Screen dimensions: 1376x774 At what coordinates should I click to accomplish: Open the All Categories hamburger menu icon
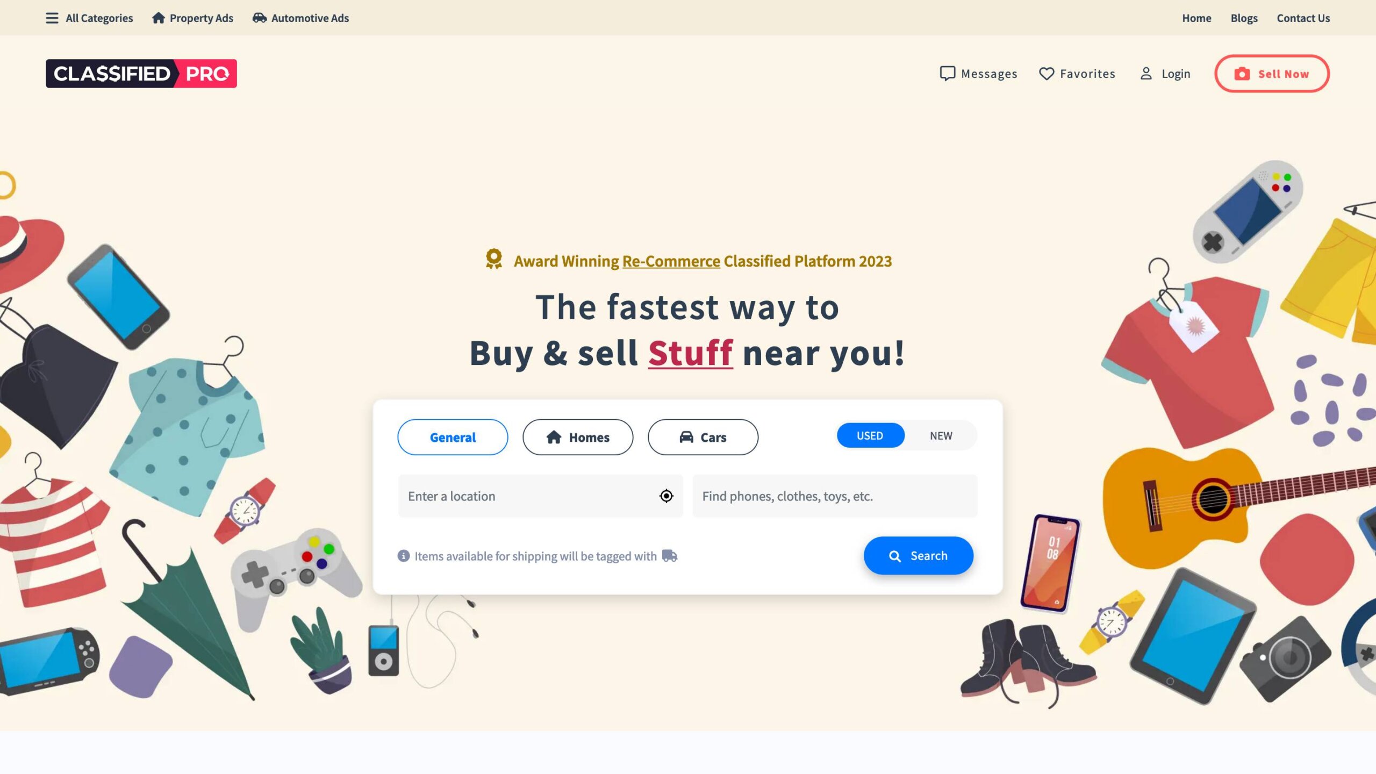coord(52,18)
